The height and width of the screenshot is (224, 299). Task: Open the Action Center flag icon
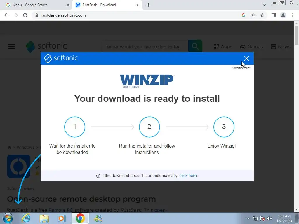click(x=263, y=218)
